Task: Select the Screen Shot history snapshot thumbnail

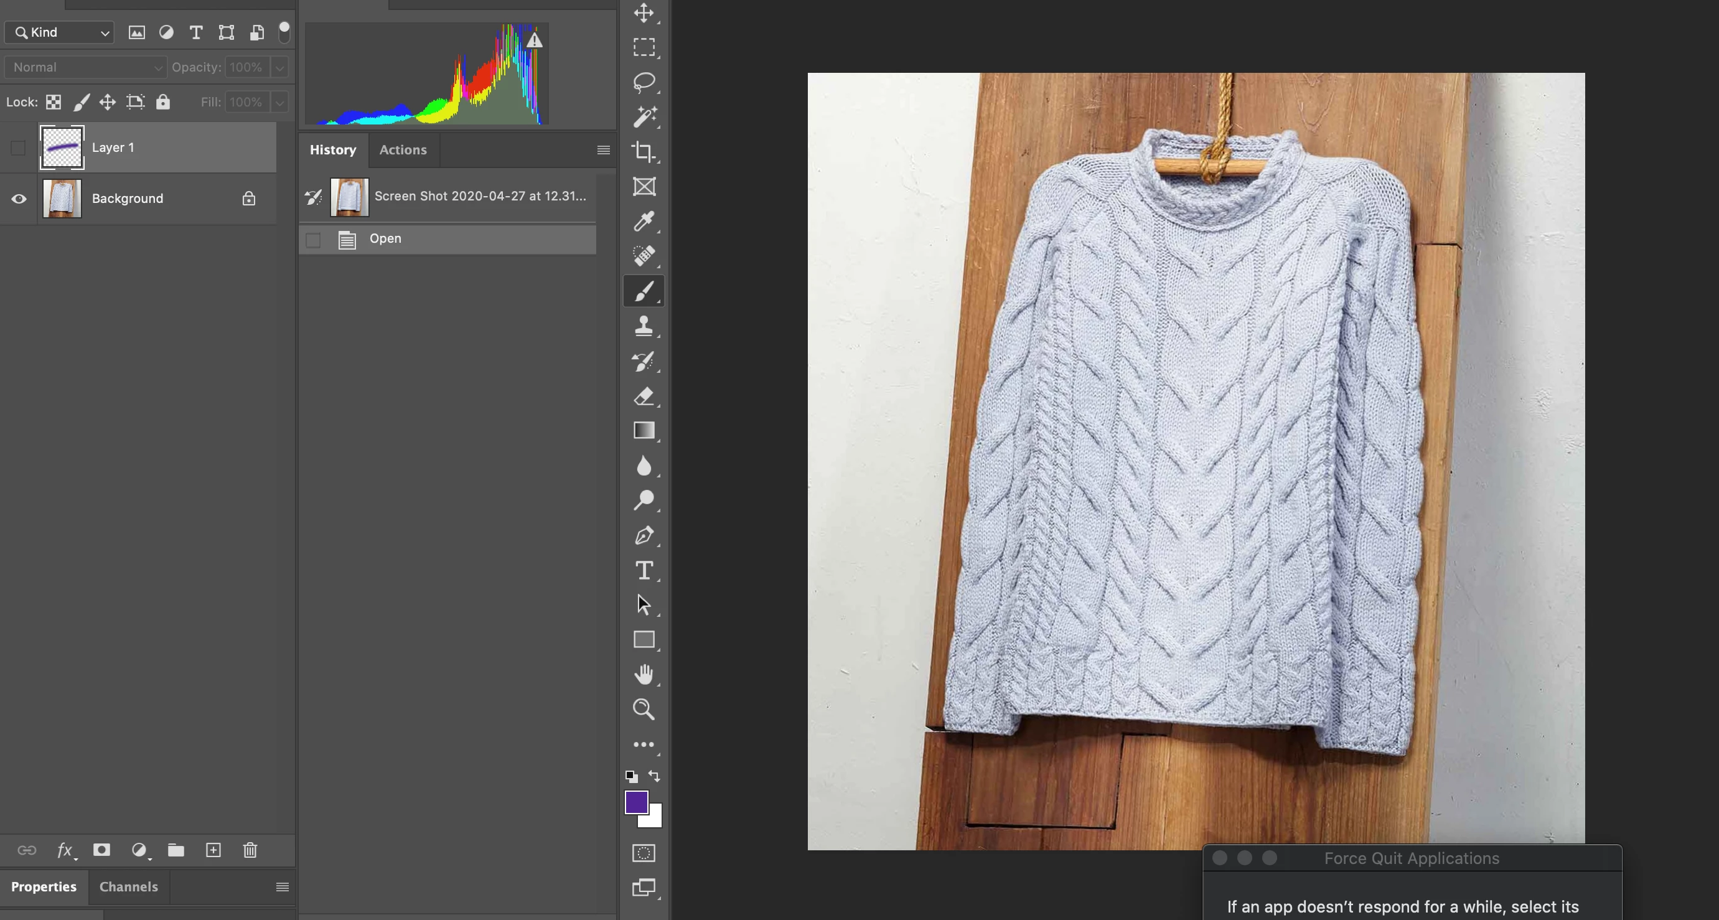Action: [x=349, y=196]
